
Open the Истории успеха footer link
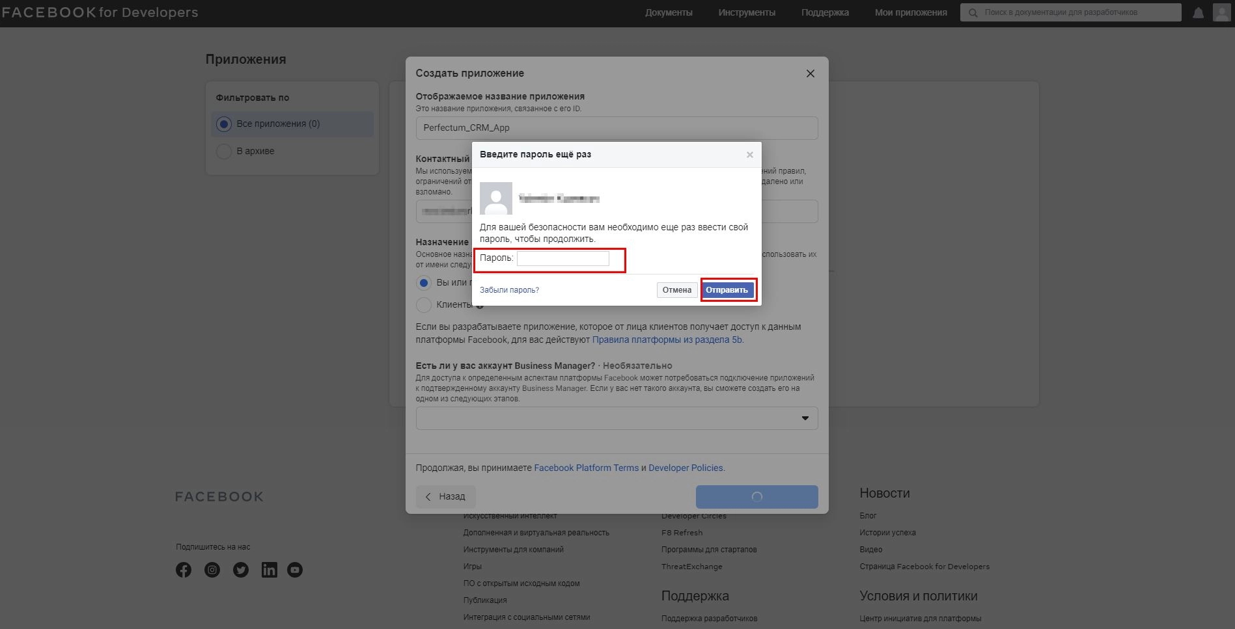point(887,533)
